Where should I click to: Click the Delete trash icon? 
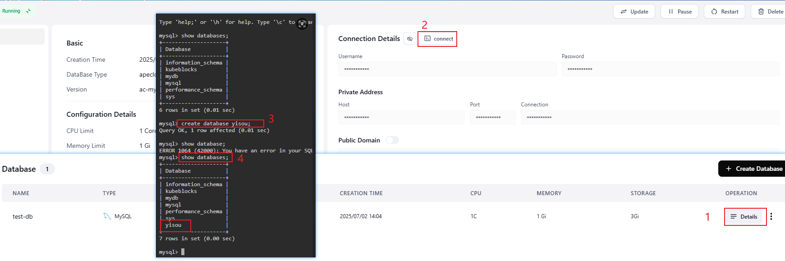click(761, 12)
